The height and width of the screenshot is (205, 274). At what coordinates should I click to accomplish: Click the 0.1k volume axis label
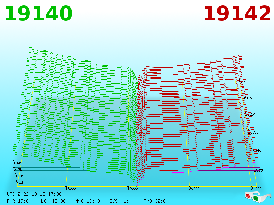coord(20,182)
